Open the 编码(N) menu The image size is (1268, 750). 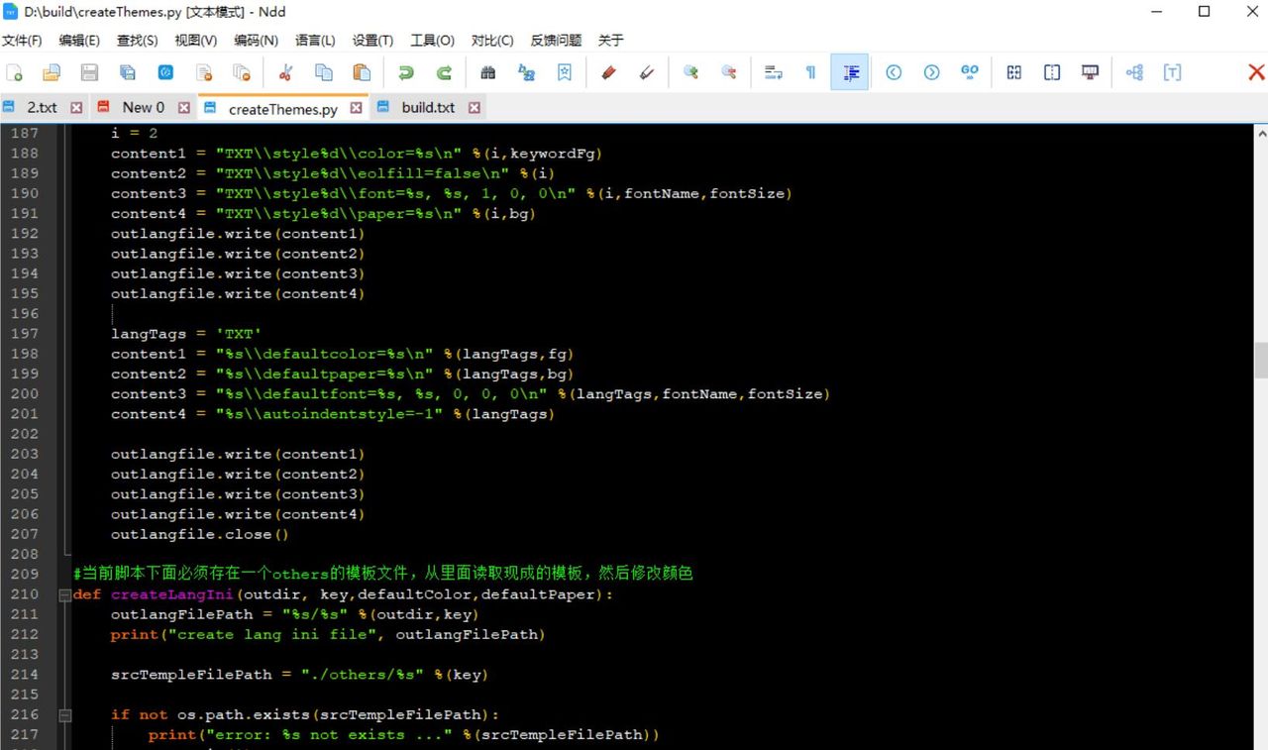click(256, 41)
